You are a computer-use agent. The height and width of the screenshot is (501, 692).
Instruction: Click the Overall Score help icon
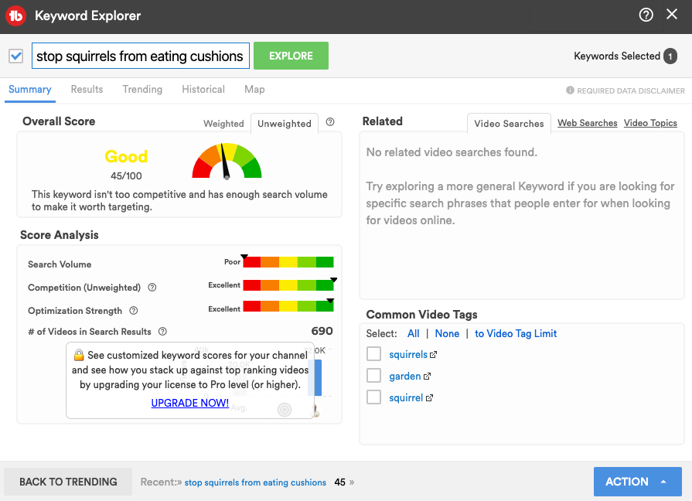click(x=330, y=122)
